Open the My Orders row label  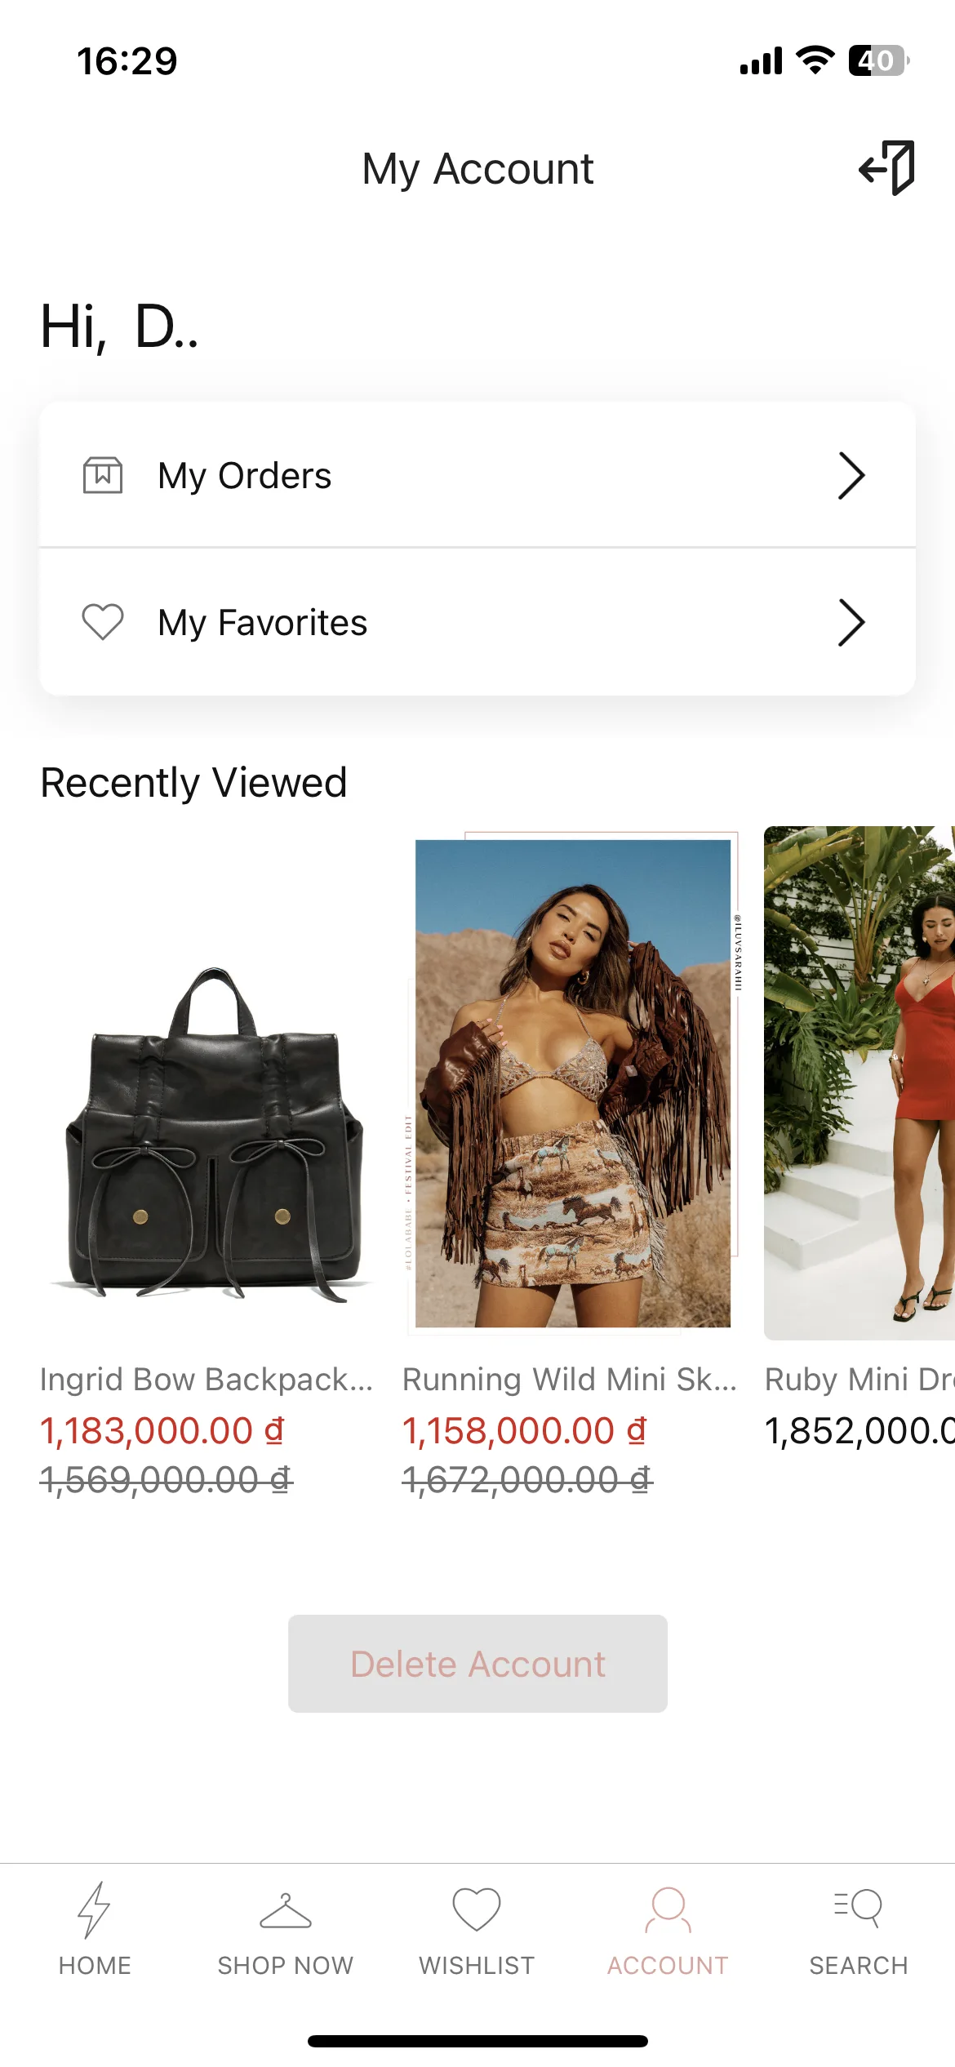coord(245,476)
